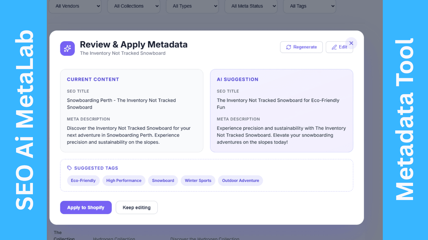This screenshot has height=240, width=428.
Task: Click the pencil icon on the Edit button
Action: coord(334,47)
